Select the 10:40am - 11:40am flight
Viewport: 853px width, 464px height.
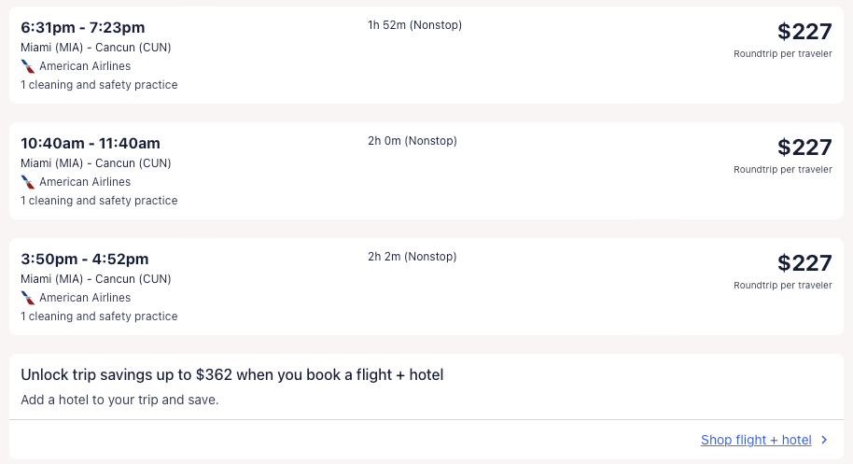tap(91, 144)
